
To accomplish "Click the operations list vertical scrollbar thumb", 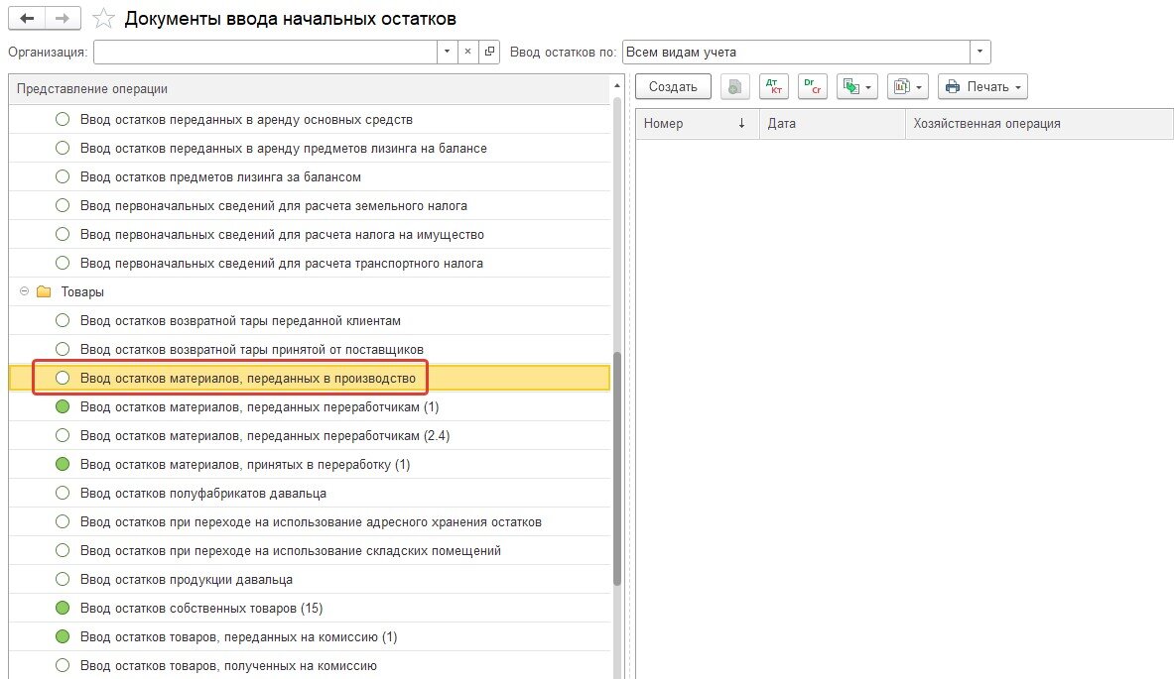I will coord(617,468).
